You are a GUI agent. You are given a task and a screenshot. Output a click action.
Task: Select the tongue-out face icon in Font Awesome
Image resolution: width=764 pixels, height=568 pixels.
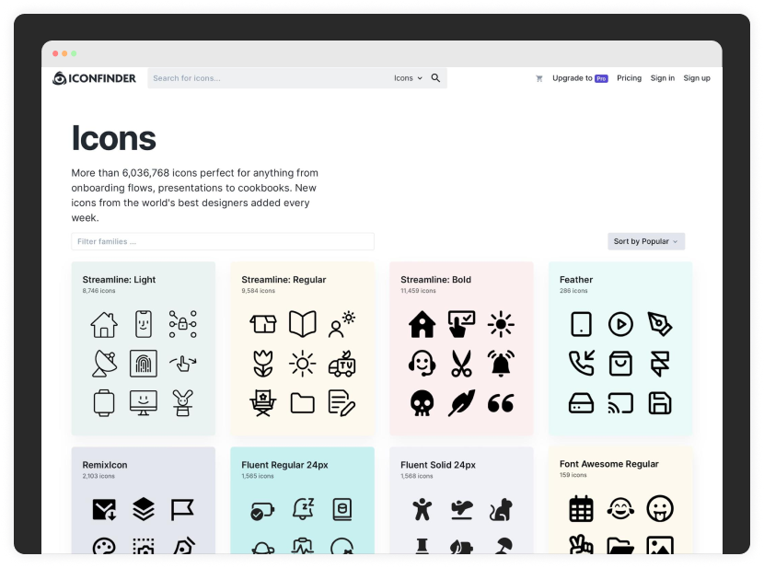click(660, 508)
